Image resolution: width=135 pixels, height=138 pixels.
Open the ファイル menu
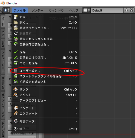pos(20,10)
